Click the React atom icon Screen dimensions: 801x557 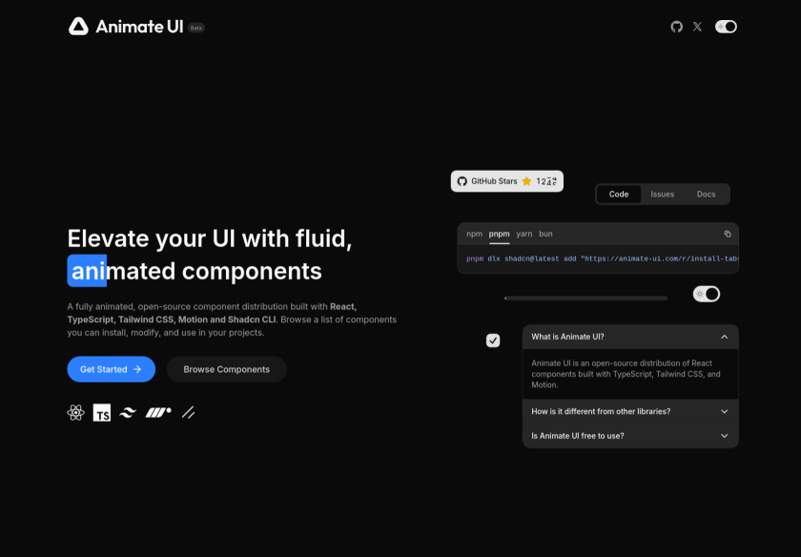tap(75, 412)
